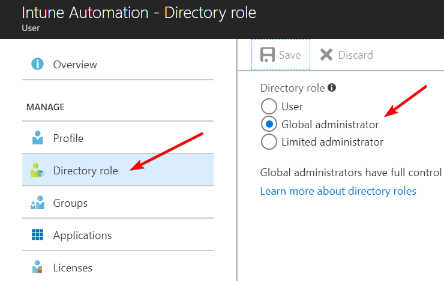Click the Groups people icon
The width and height of the screenshot is (444, 281).
[x=37, y=203]
